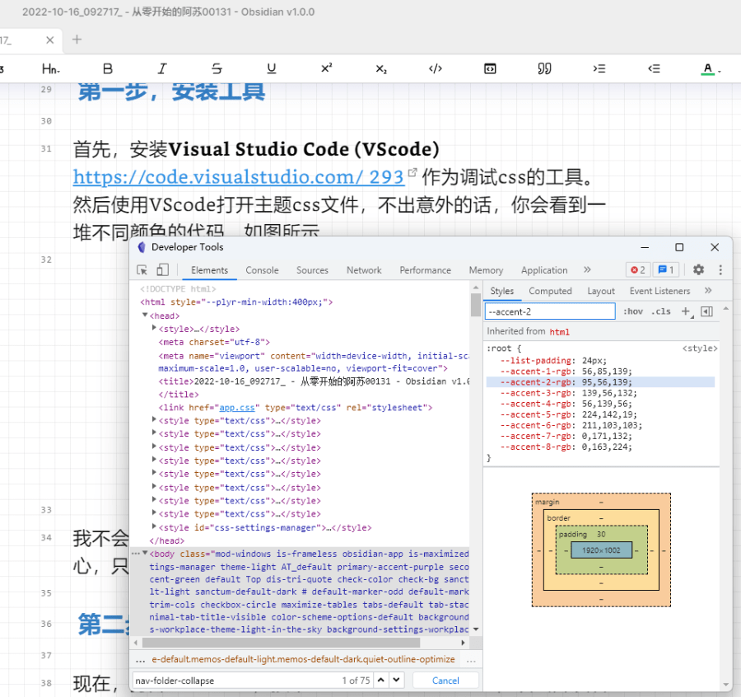Show more DevTools tabs
Screen dimensions: 741x697
[x=587, y=269]
